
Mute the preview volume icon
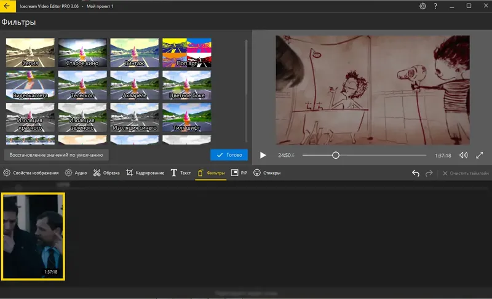pos(464,155)
